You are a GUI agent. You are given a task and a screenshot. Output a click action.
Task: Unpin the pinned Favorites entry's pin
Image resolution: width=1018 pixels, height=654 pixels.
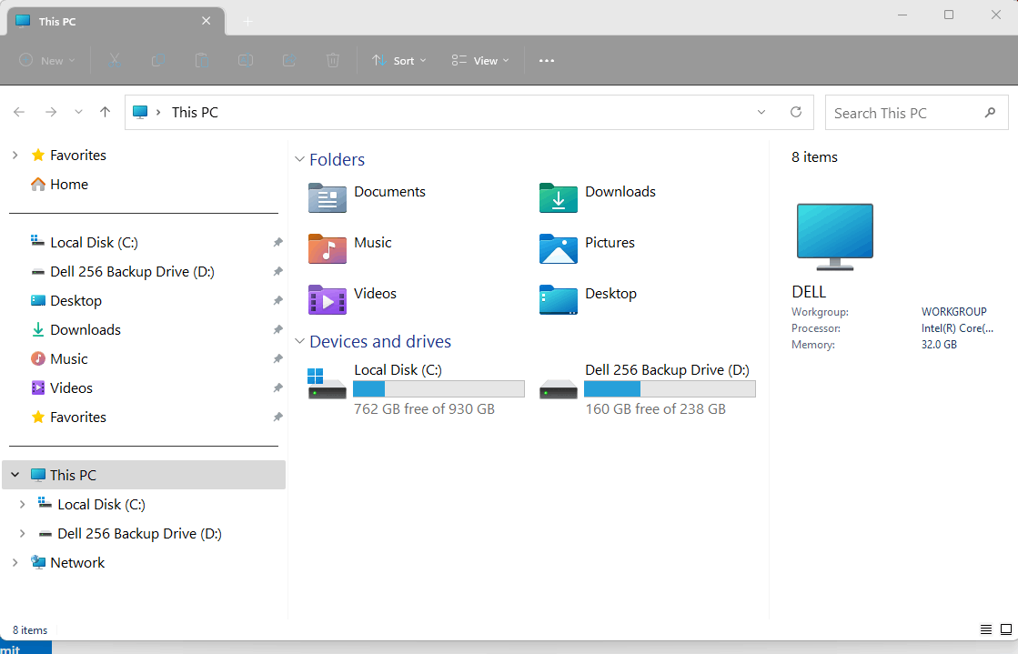[277, 417]
